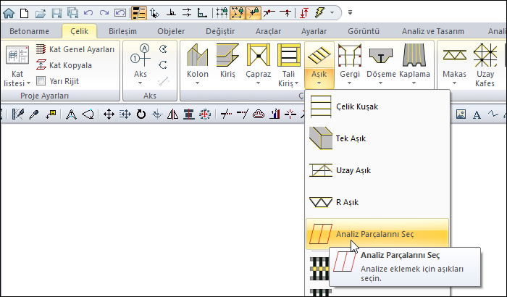The width and height of the screenshot is (507, 297).
Task: Open an existing project via the folder icon
Action: (x=41, y=13)
